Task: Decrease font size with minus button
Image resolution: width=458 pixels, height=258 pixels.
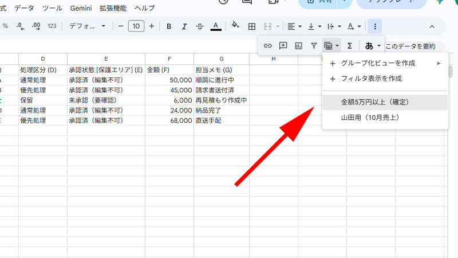Action: pyautogui.click(x=121, y=26)
